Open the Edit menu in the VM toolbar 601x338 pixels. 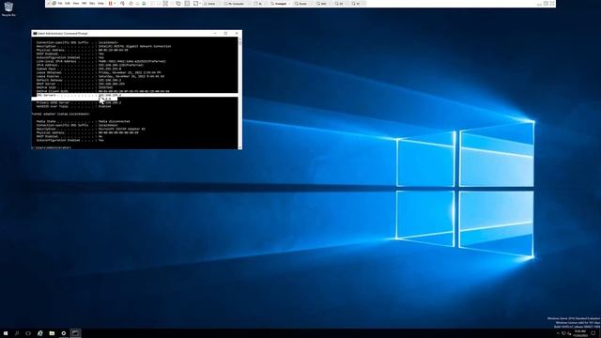click(x=68, y=4)
